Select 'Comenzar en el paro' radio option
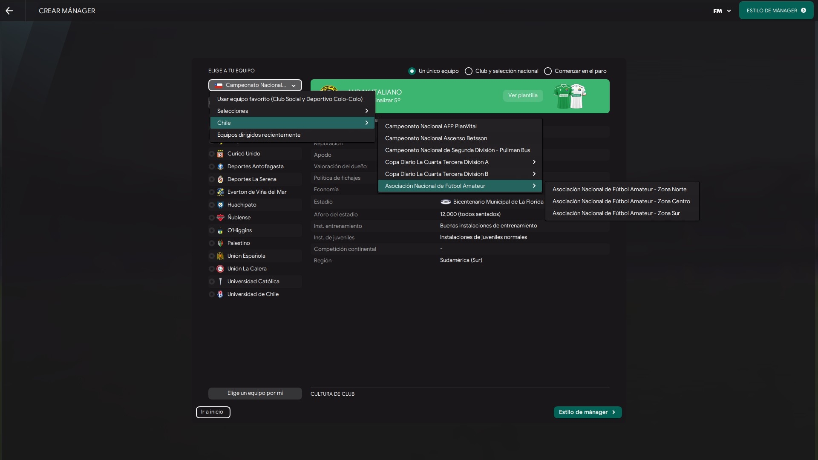Viewport: 818px width, 460px height. click(548, 71)
